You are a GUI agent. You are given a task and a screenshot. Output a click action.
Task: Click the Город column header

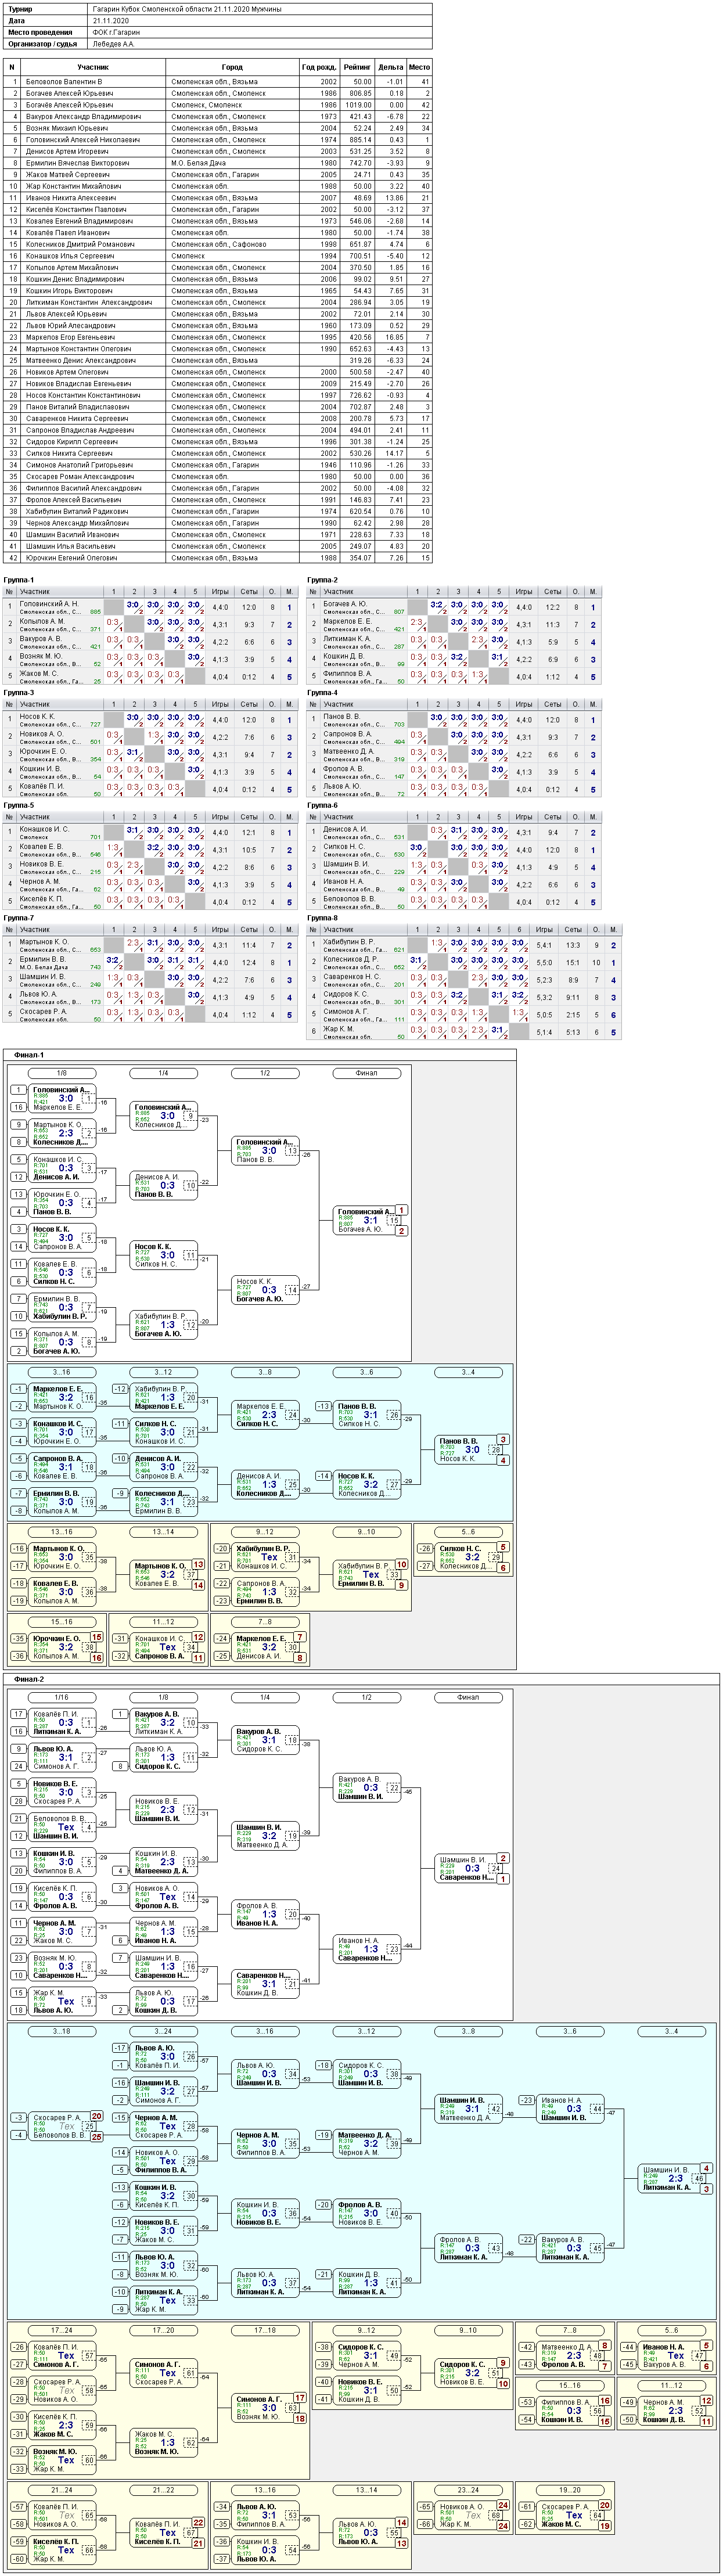tap(232, 67)
